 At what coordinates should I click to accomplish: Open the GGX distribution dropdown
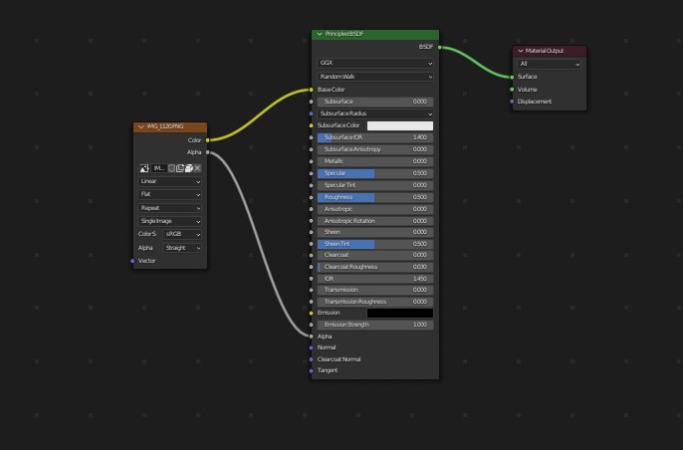tap(375, 63)
